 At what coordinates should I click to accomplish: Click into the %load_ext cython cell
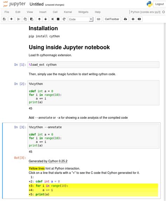(93, 65)
